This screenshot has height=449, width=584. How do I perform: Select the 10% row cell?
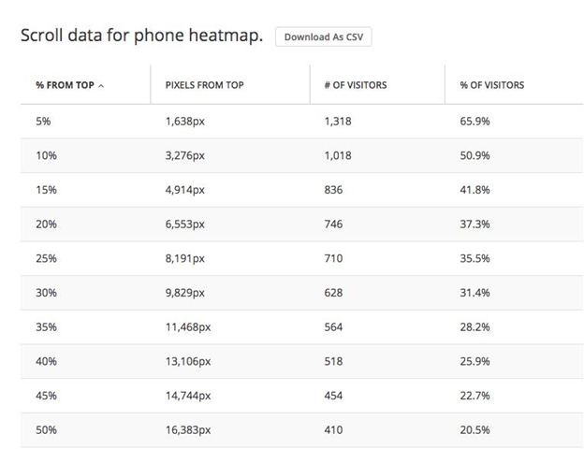(46, 155)
